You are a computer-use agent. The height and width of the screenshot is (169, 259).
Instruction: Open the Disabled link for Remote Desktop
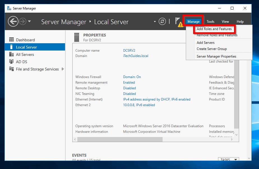tap(129, 88)
